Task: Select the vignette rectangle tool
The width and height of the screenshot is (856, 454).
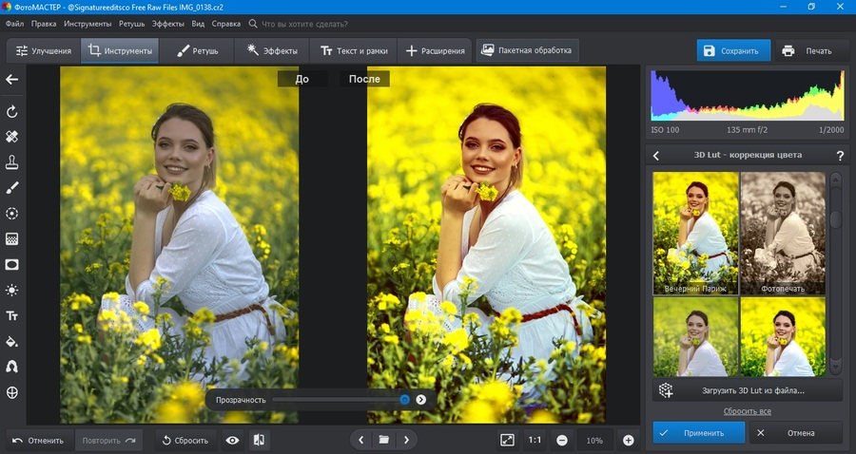Action: [x=12, y=264]
